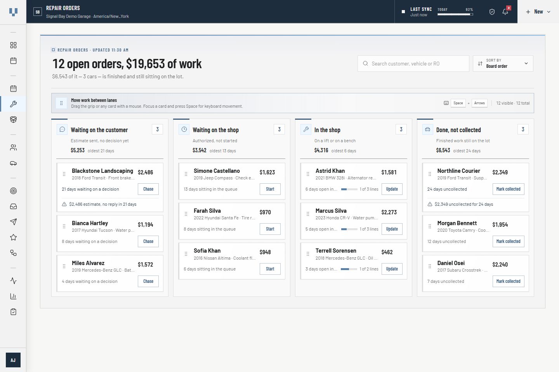This screenshot has height=372, width=559.
Task: Click the count badge on Waiting on the customer lane
Action: tap(157, 129)
